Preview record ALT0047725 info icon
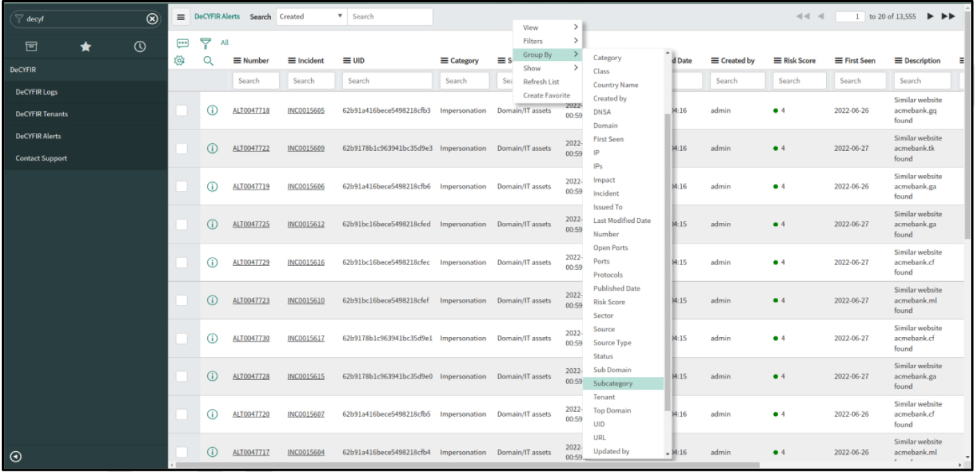This screenshot has width=975, height=472. click(x=213, y=224)
